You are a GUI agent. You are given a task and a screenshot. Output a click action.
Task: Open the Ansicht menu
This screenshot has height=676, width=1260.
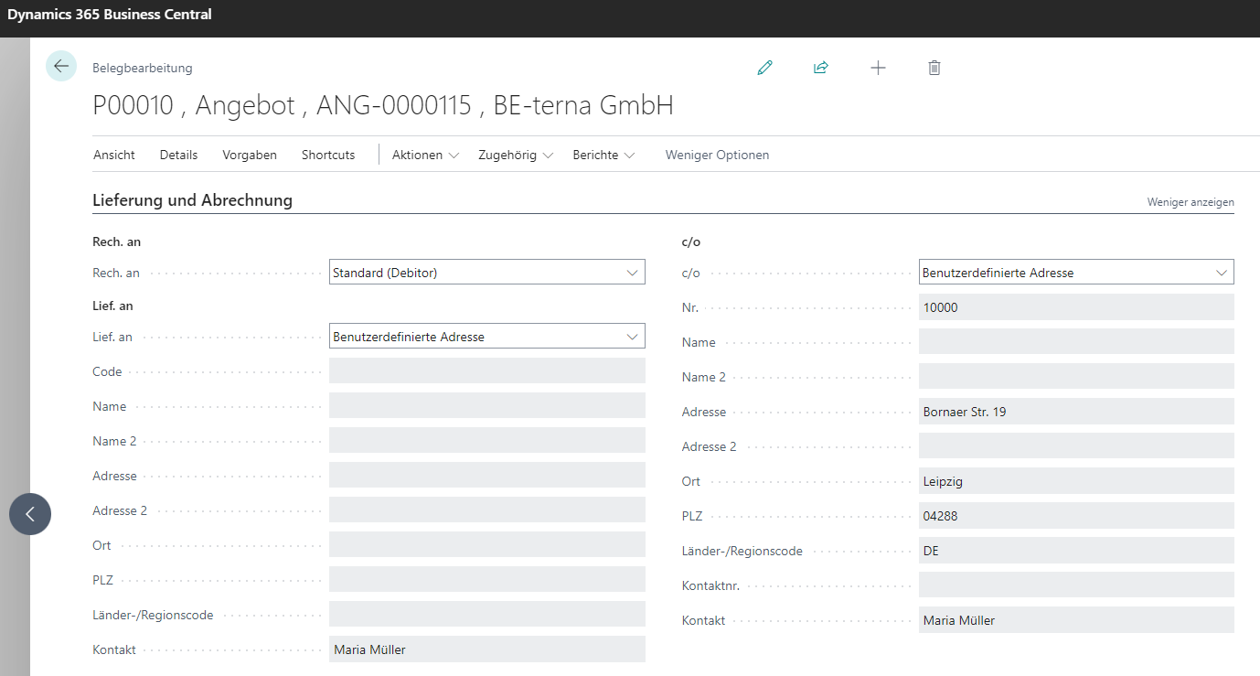tap(114, 156)
